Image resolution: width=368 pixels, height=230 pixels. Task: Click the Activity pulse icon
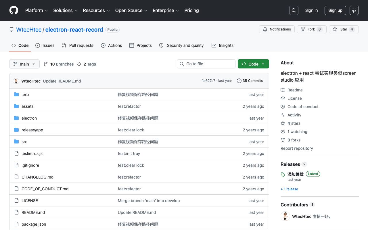[x=283, y=115]
